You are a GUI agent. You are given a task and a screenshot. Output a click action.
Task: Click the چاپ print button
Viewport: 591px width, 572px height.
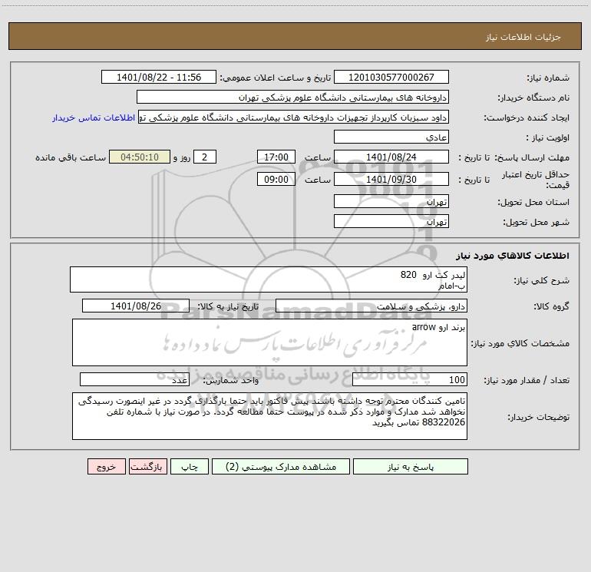tap(190, 466)
